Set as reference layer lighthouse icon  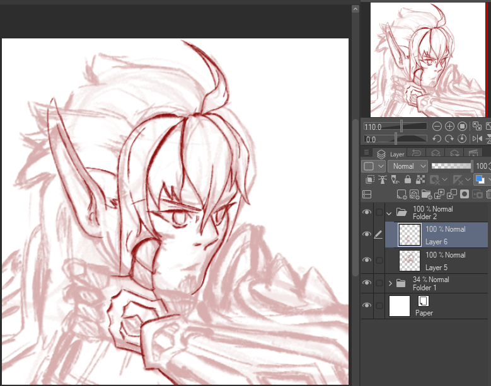(383, 179)
